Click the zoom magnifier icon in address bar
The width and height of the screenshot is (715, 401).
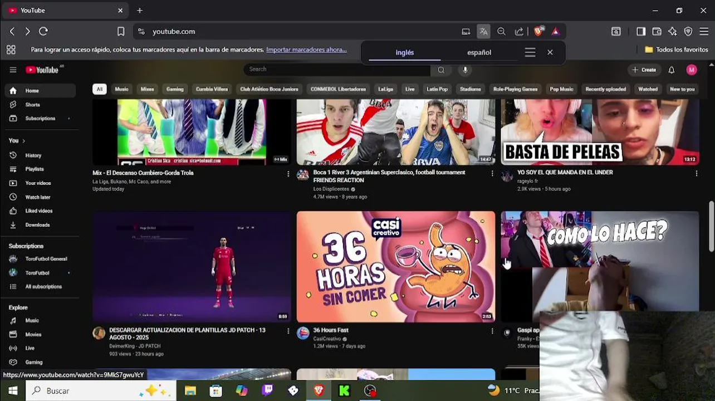(501, 32)
